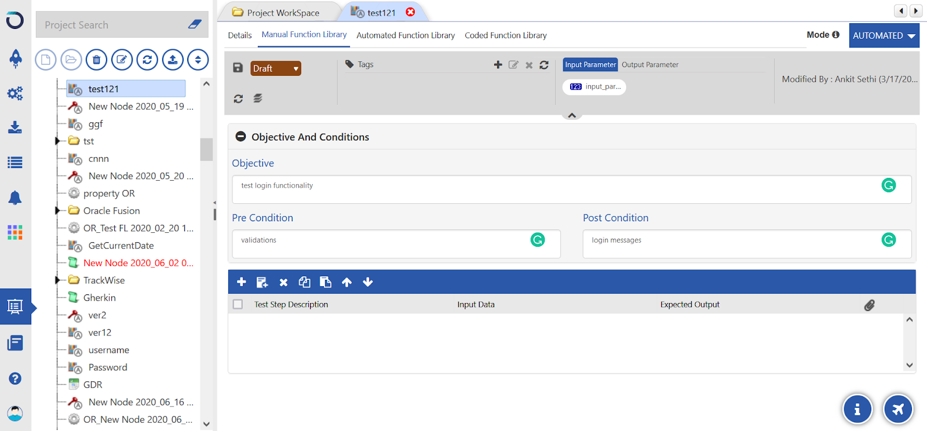Click the save floppy disk icon
The height and width of the screenshot is (431, 927).
point(238,68)
